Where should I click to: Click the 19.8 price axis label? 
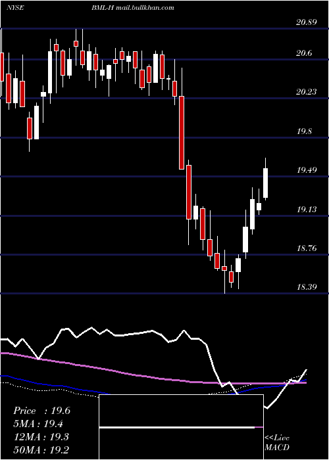tap(304, 131)
